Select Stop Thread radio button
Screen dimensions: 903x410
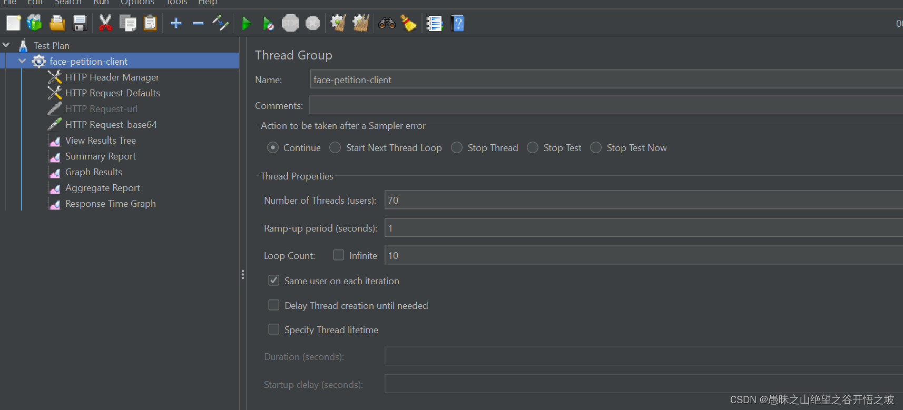click(x=457, y=148)
